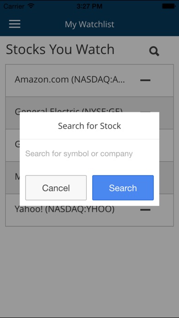Tap the Carrier label in status bar
The width and height of the screenshot is (179, 318).
click(14, 6)
